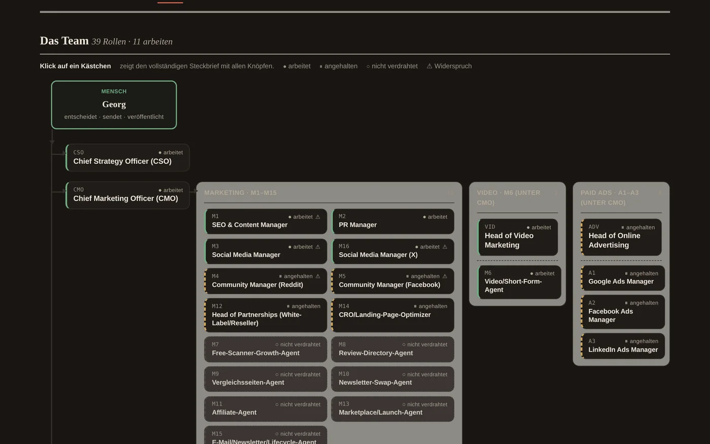Open the Affiliate-Agent card
This screenshot has height=444, width=710.
coord(266,409)
